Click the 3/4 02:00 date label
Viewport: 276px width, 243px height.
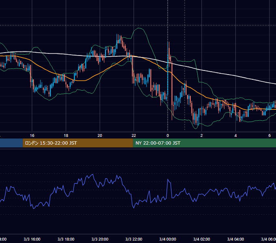(x=202, y=239)
